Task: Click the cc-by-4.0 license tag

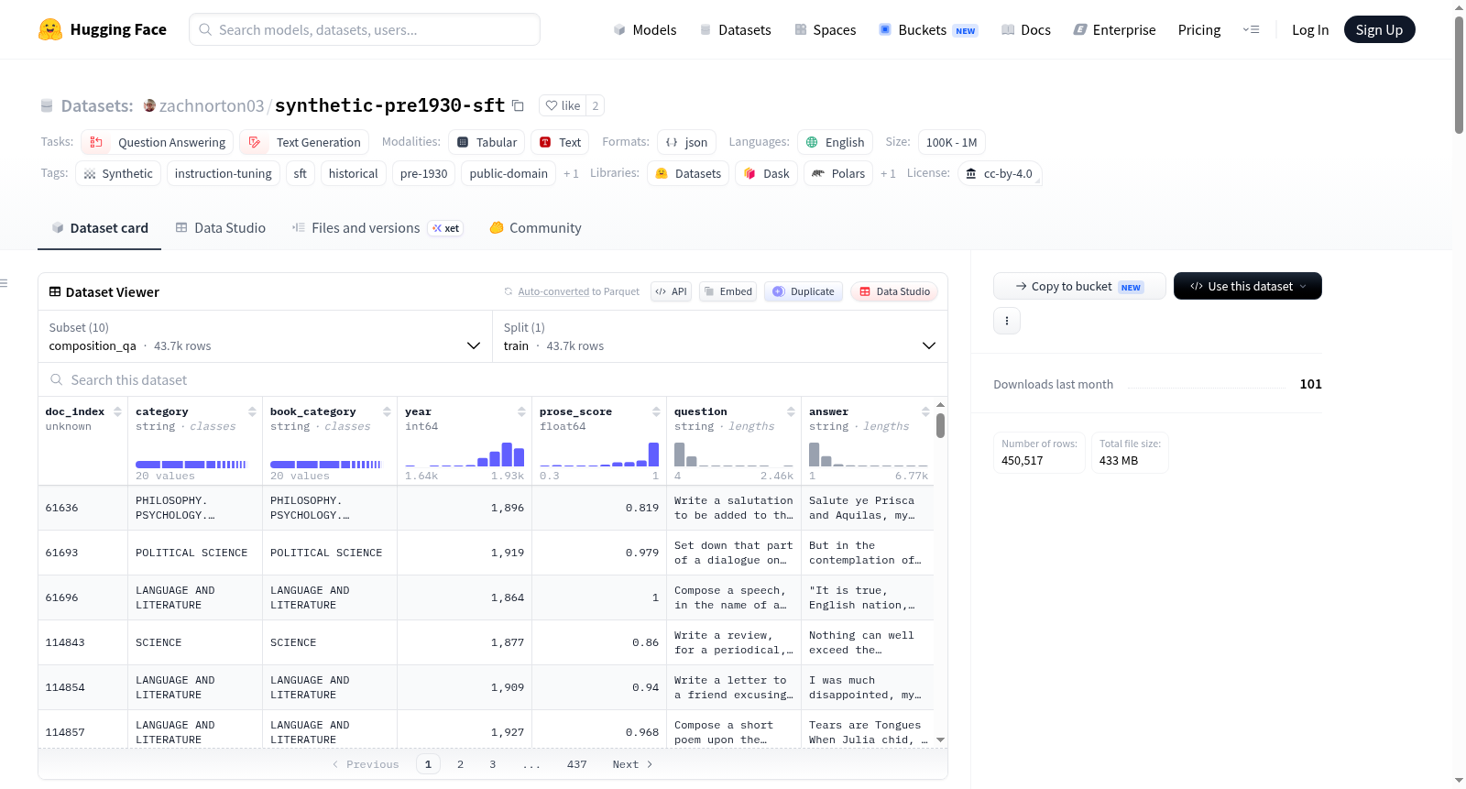Action: 999,173
